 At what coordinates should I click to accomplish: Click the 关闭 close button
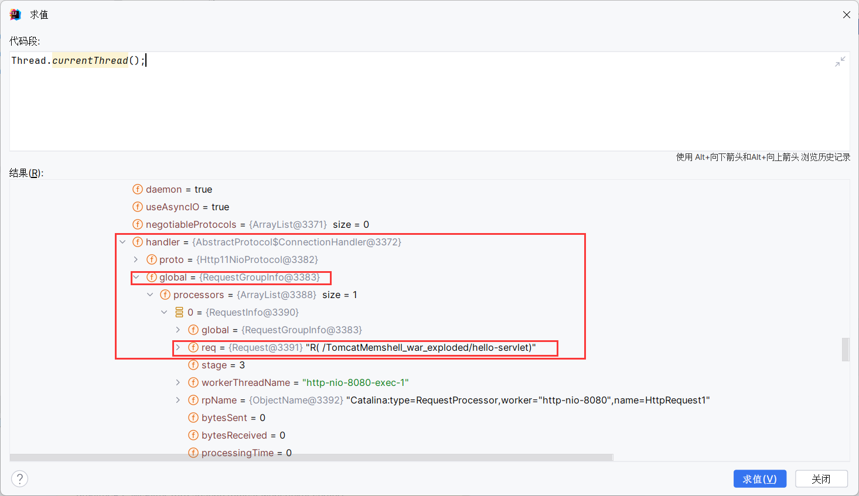pos(821,478)
